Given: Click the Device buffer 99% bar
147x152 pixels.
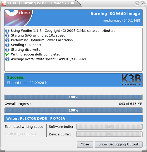Looking at the screenshot, I should [109, 134].
